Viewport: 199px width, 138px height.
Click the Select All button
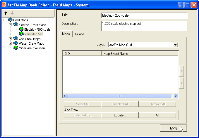83,104
